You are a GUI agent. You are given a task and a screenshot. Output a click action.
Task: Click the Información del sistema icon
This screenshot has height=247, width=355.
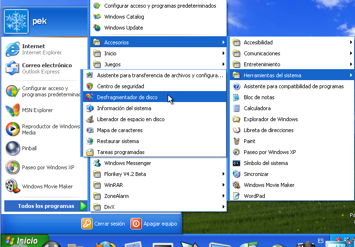click(90, 108)
